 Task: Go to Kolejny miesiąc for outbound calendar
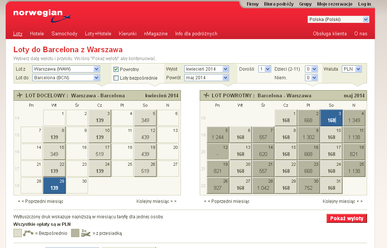(x=156, y=201)
